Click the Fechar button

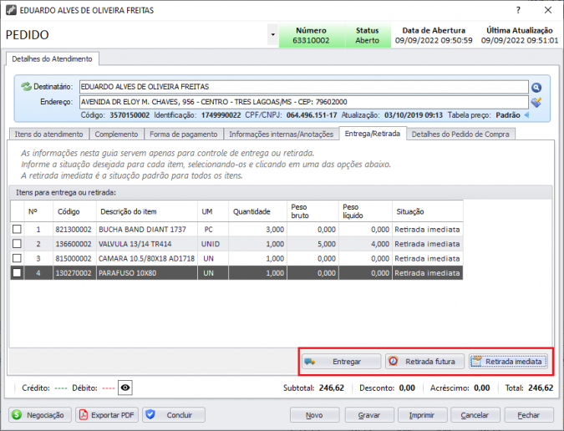pos(529,415)
